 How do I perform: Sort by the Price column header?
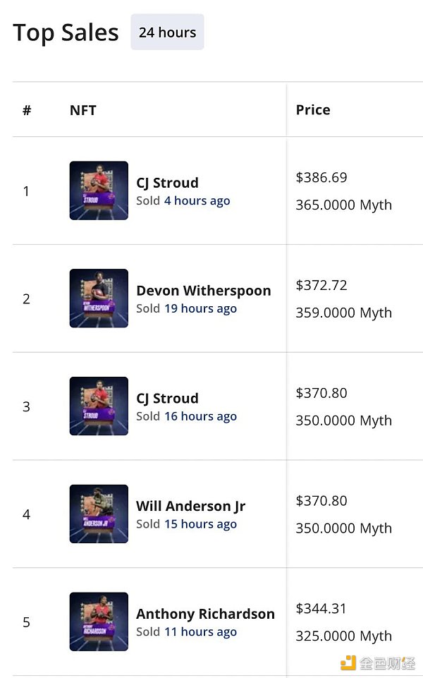(313, 110)
